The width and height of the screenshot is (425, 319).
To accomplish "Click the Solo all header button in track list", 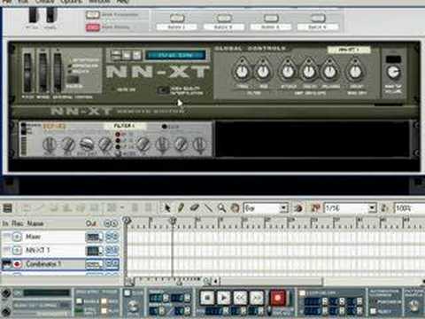I will pos(114,223).
